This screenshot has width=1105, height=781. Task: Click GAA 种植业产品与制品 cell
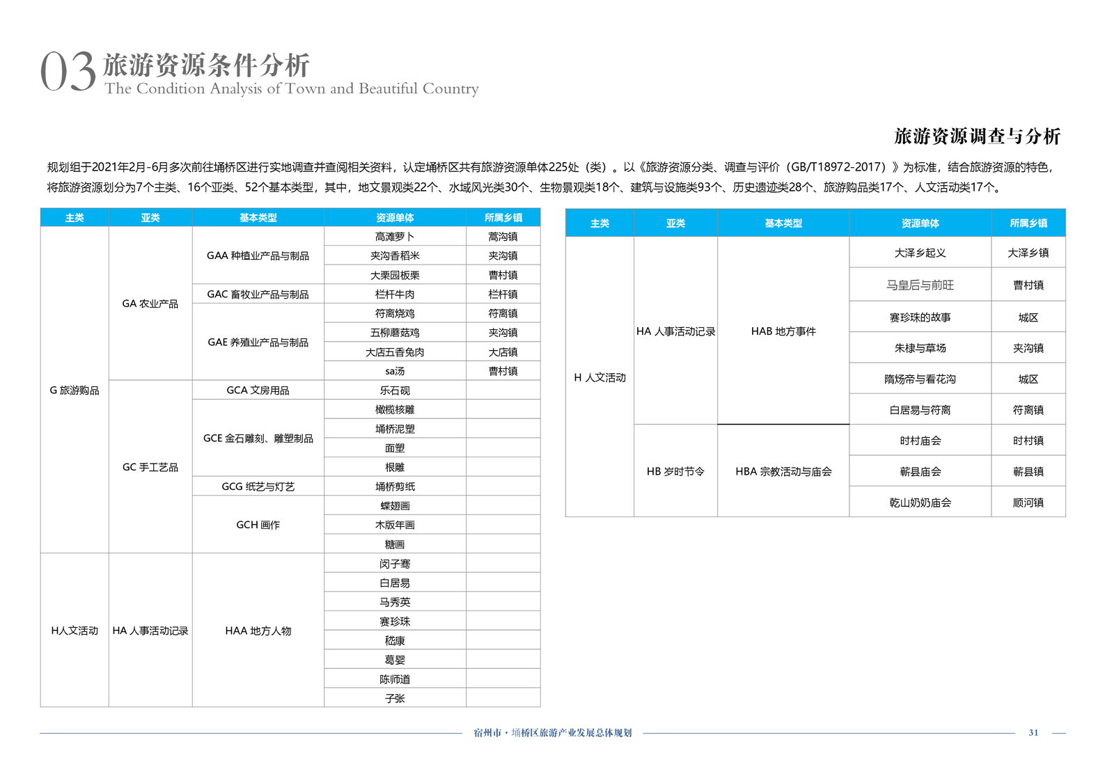258,255
